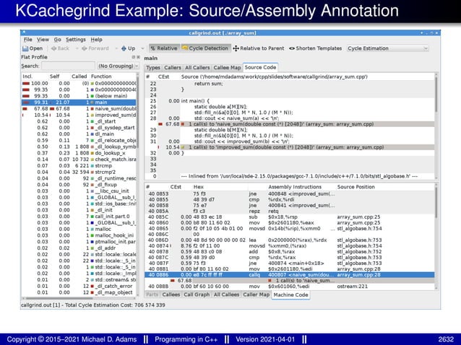Open the (No Grouping) dropdown

tap(119, 66)
